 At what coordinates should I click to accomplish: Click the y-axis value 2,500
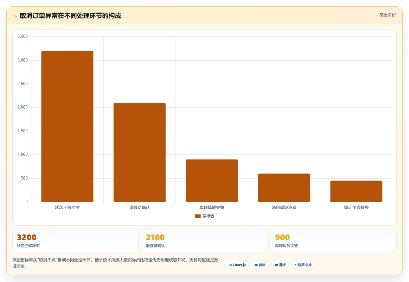point(22,84)
